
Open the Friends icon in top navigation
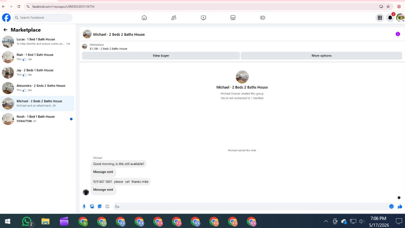point(174,18)
